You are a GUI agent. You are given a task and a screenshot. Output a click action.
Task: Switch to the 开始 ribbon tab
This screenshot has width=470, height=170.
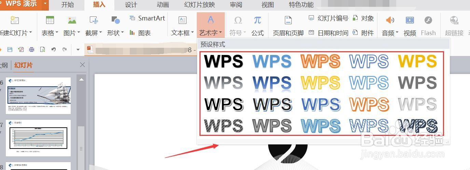coord(67,5)
